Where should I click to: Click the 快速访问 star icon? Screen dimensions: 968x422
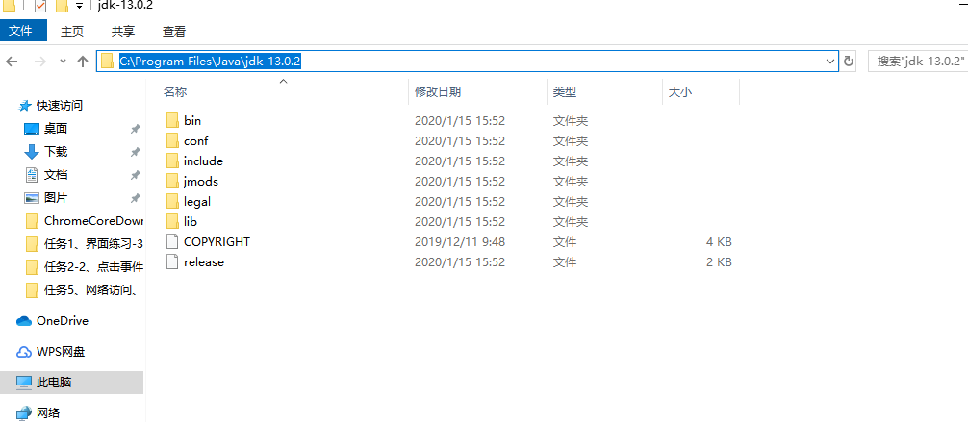pyautogui.click(x=25, y=106)
